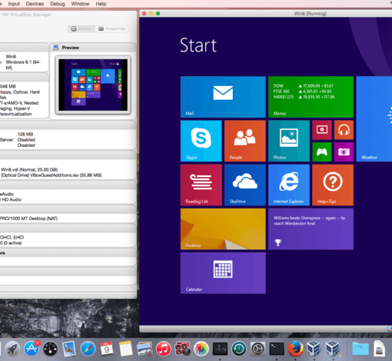Open Notes from the Dock
The height and width of the screenshot is (361, 392).
pyautogui.click(x=125, y=349)
